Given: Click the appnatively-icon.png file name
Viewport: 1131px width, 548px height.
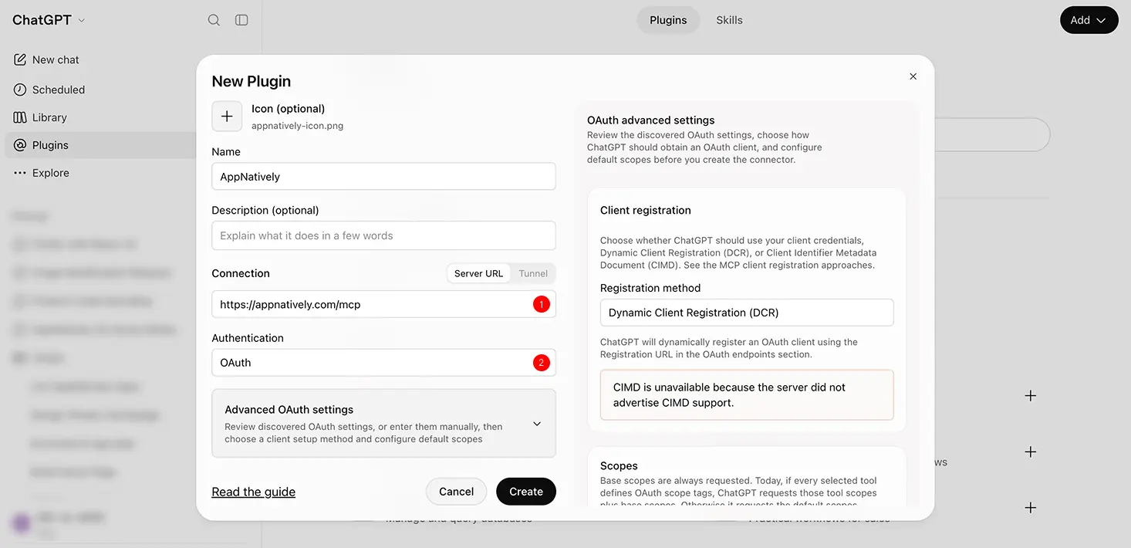Looking at the screenshot, I should (x=297, y=126).
